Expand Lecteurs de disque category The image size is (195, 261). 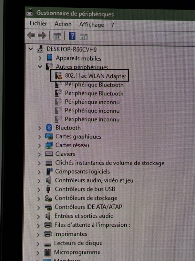(38, 244)
